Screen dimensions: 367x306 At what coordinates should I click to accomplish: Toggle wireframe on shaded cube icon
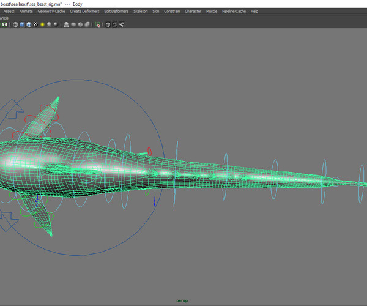click(x=29, y=24)
